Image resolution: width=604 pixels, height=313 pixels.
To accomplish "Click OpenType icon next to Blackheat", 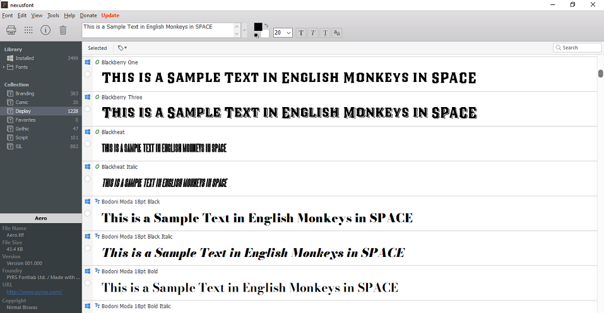I will 97,132.
